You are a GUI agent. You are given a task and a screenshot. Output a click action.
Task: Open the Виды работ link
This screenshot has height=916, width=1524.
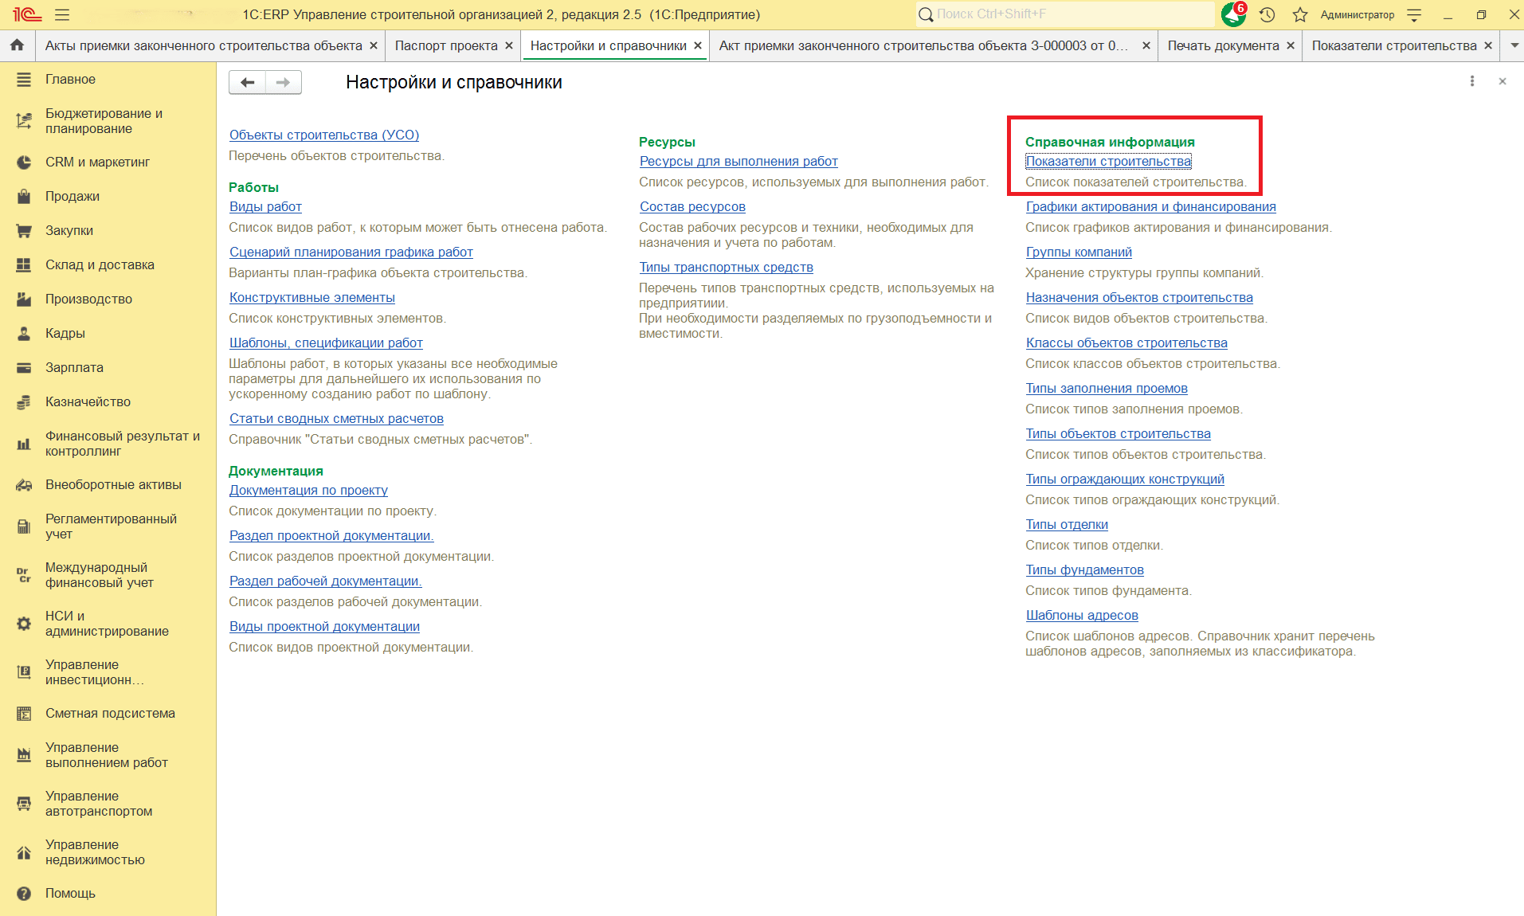point(265,206)
